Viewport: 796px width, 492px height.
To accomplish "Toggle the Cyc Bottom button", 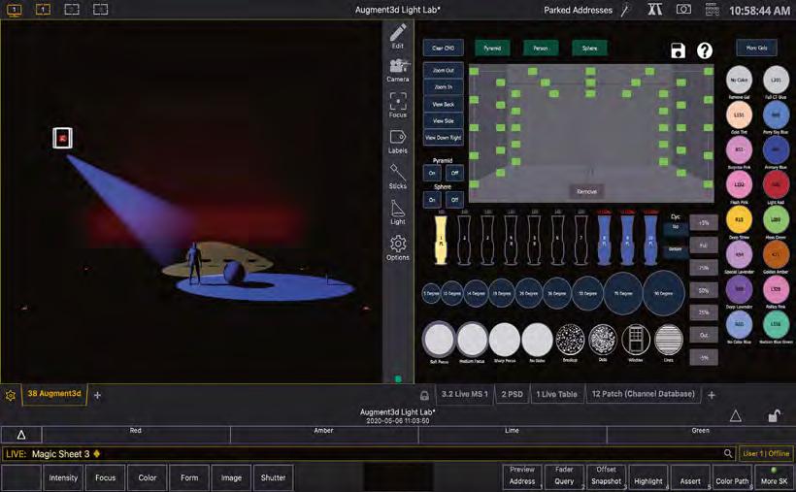I will tap(676, 249).
